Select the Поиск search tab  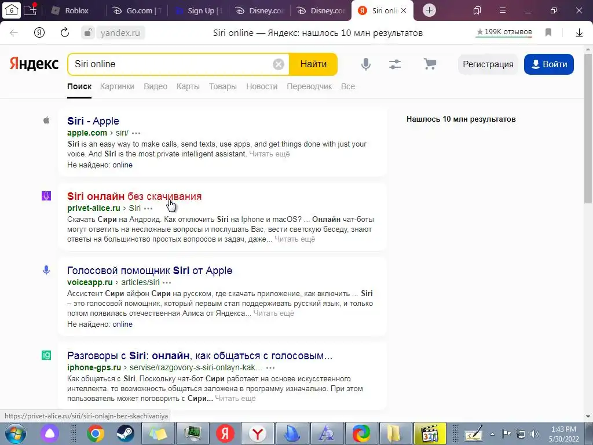tap(79, 86)
